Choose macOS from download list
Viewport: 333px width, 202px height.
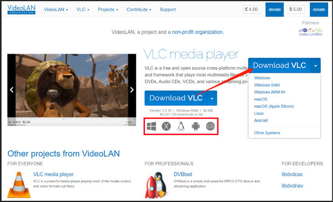click(x=261, y=99)
